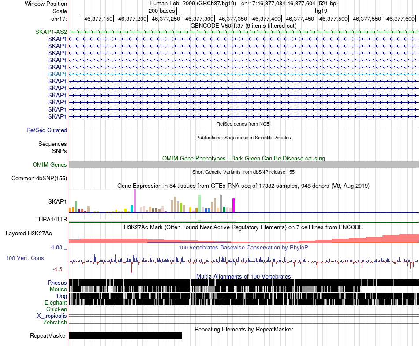
Task: Click the RefSeq Curated intron line
Action: 243,130
